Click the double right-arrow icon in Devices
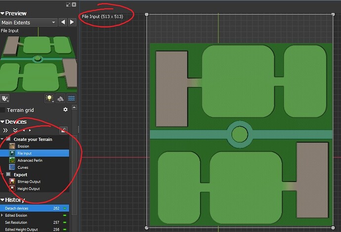Screen dimensions: 341x232 (x=5, y=130)
